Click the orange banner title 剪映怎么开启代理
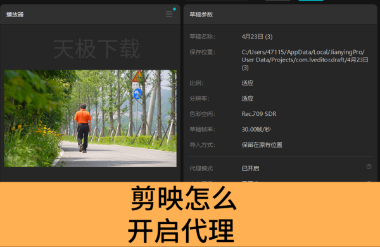 (x=182, y=214)
